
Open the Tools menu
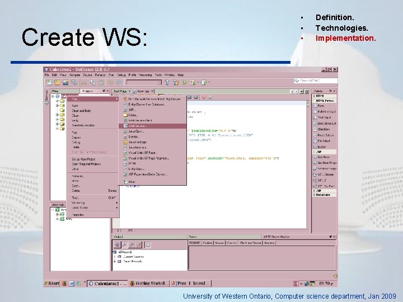coord(158,75)
